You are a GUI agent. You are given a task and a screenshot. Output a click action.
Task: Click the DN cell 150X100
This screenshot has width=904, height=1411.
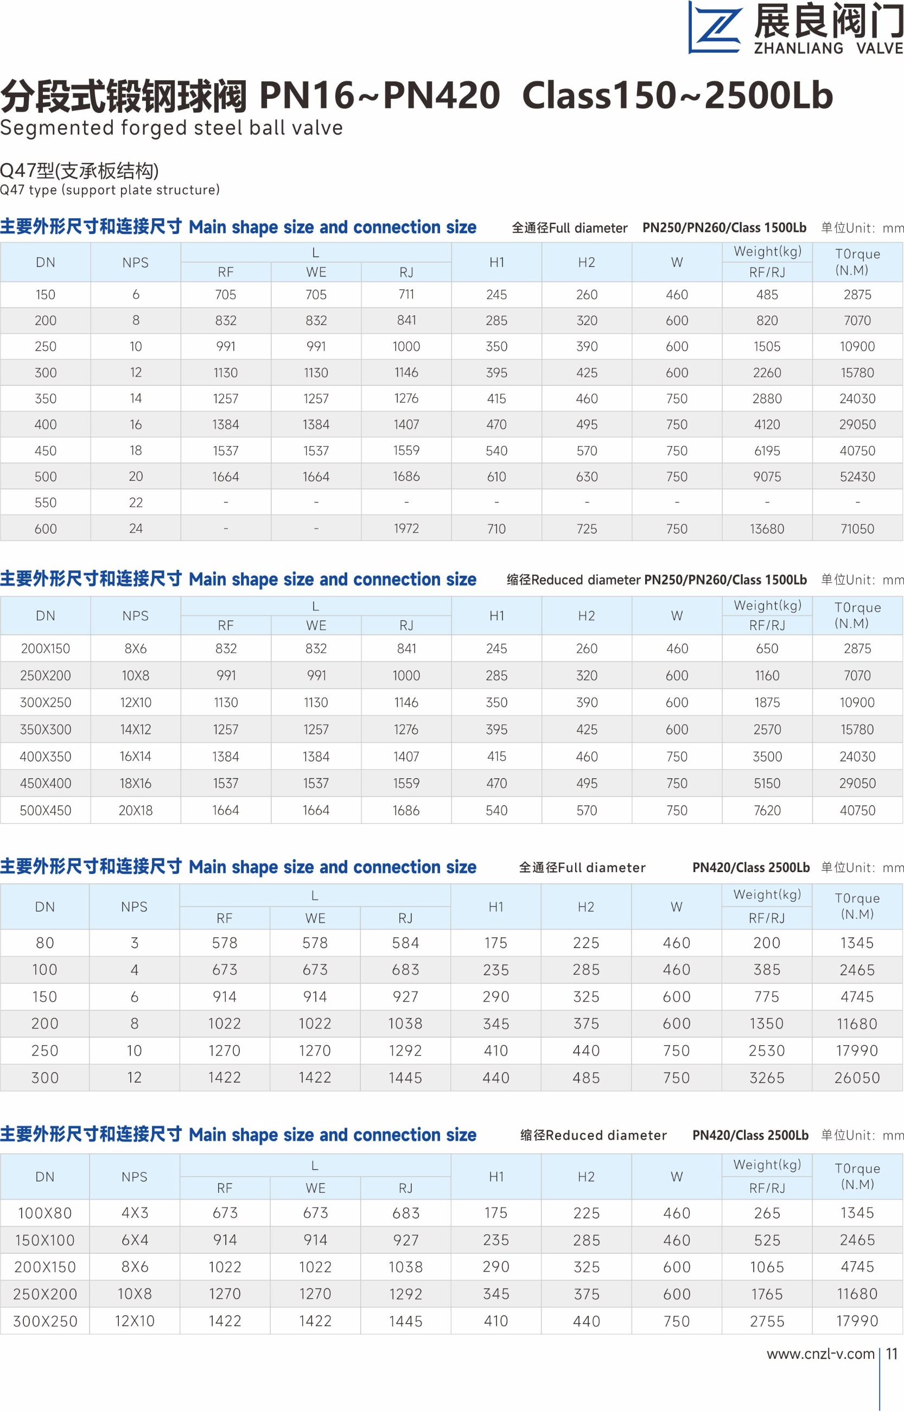(x=44, y=1240)
